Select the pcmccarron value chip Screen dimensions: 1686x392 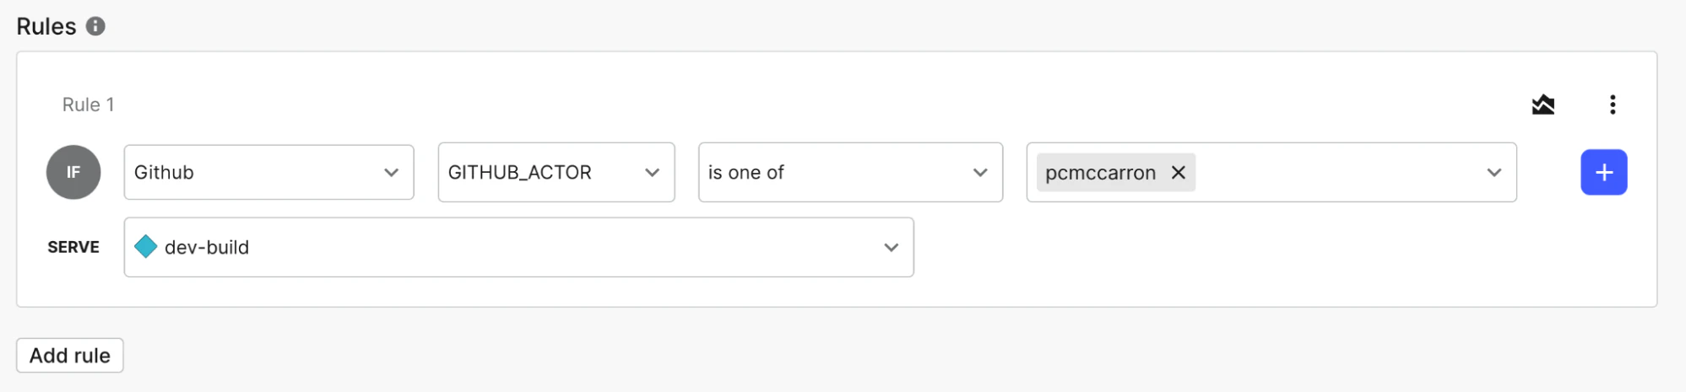coord(1099,172)
